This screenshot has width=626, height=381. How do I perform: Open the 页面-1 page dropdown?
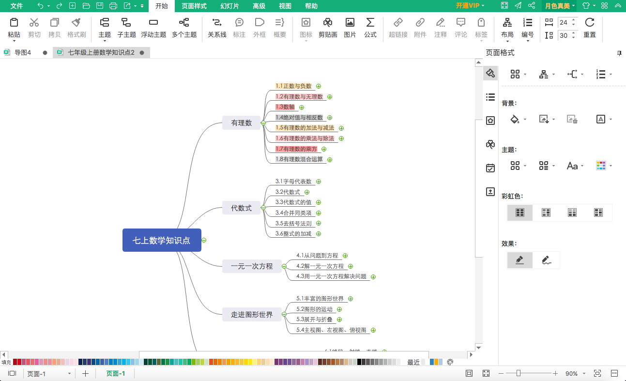click(69, 374)
